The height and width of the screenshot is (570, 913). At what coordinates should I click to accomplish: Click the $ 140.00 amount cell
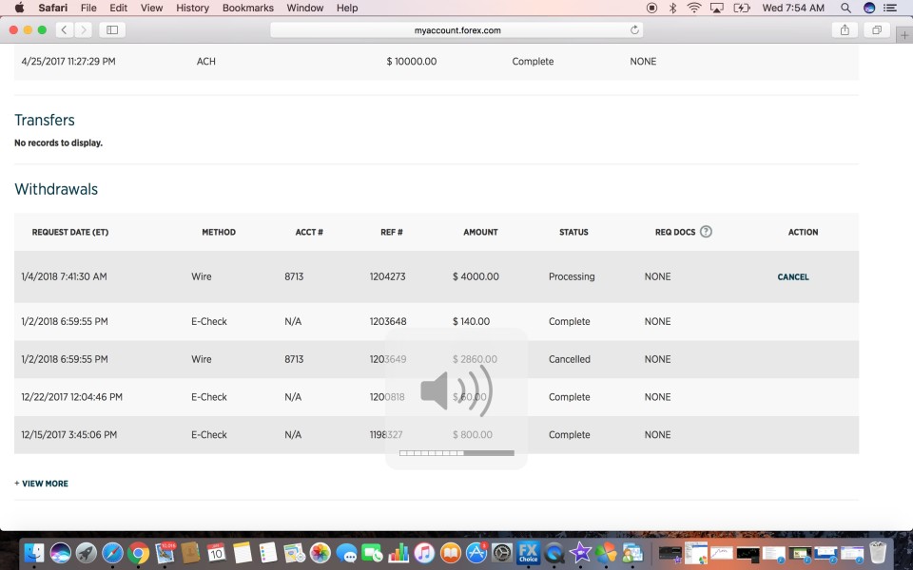pos(471,321)
